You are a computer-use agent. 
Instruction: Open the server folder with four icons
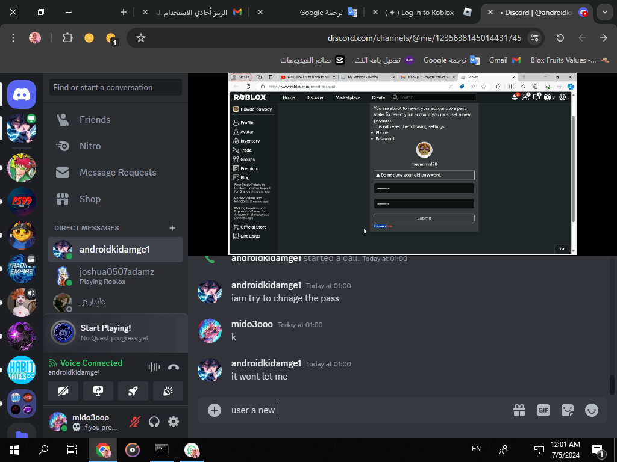(x=22, y=404)
